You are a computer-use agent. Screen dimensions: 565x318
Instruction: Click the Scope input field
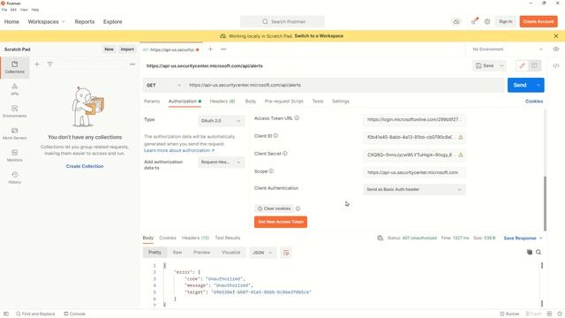point(414,172)
